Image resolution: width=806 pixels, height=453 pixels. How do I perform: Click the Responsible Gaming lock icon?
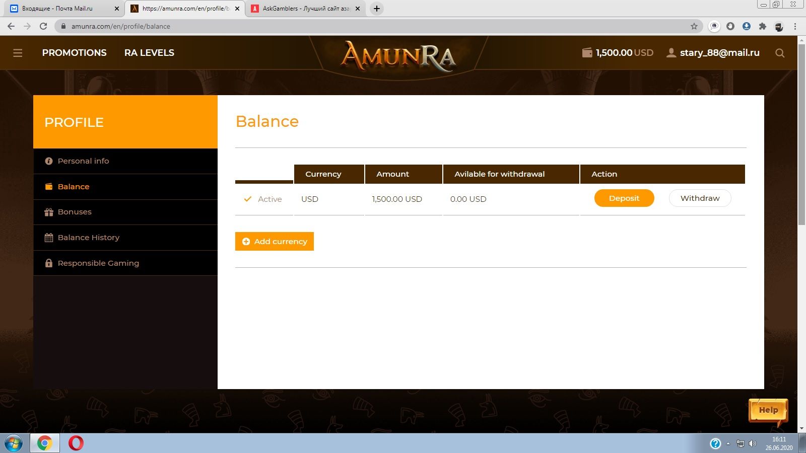[x=49, y=263]
